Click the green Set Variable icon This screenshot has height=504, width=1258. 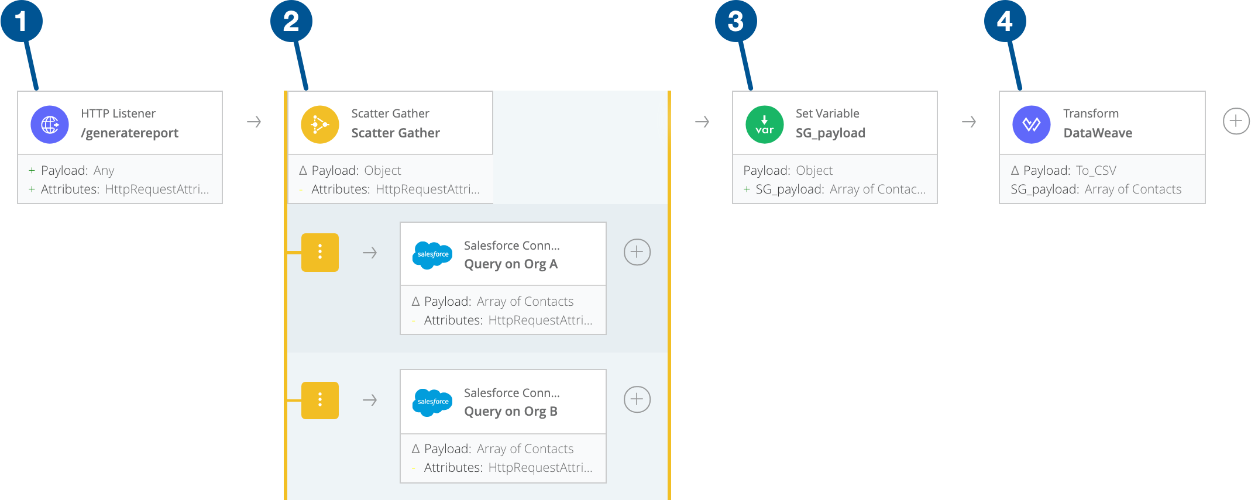(x=764, y=124)
